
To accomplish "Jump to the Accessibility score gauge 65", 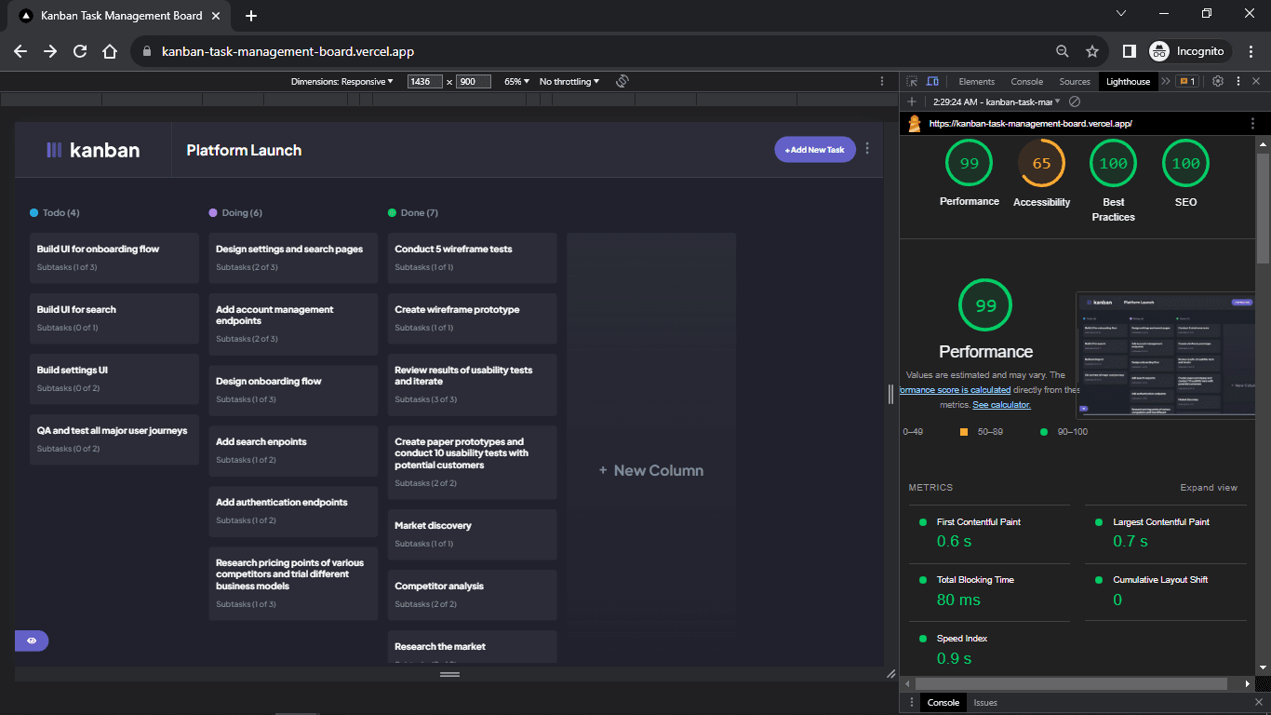I will [1041, 173].
